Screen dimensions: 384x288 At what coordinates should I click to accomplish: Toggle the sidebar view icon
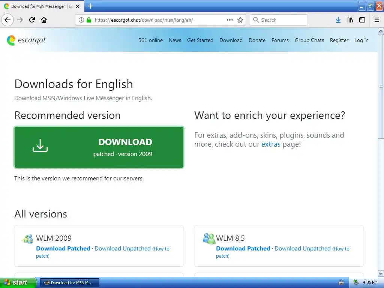(362, 20)
